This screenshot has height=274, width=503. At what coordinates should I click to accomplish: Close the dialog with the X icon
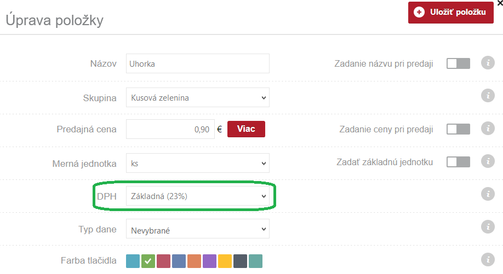tap(499, 3)
